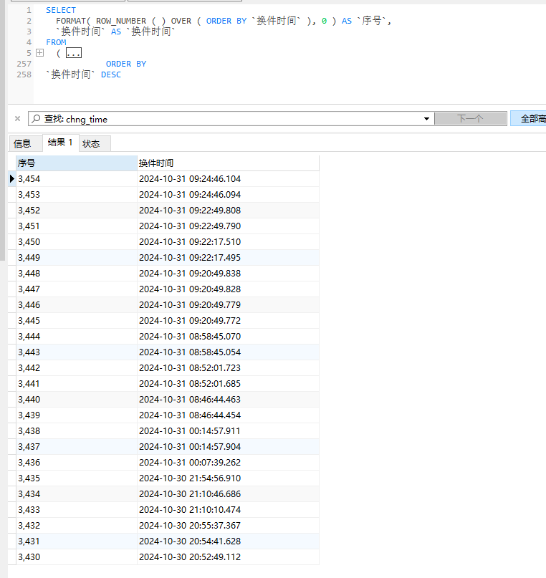Open the find history dropdown arrow
Viewport: 546px width, 578px height.
426,119
